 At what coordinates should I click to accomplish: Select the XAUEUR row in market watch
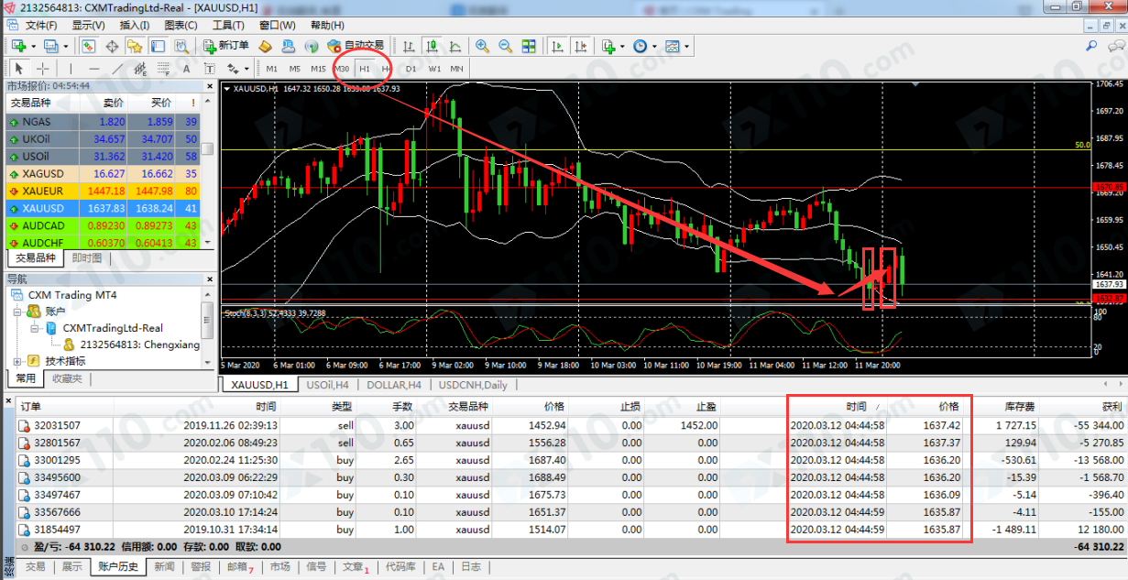(103, 191)
